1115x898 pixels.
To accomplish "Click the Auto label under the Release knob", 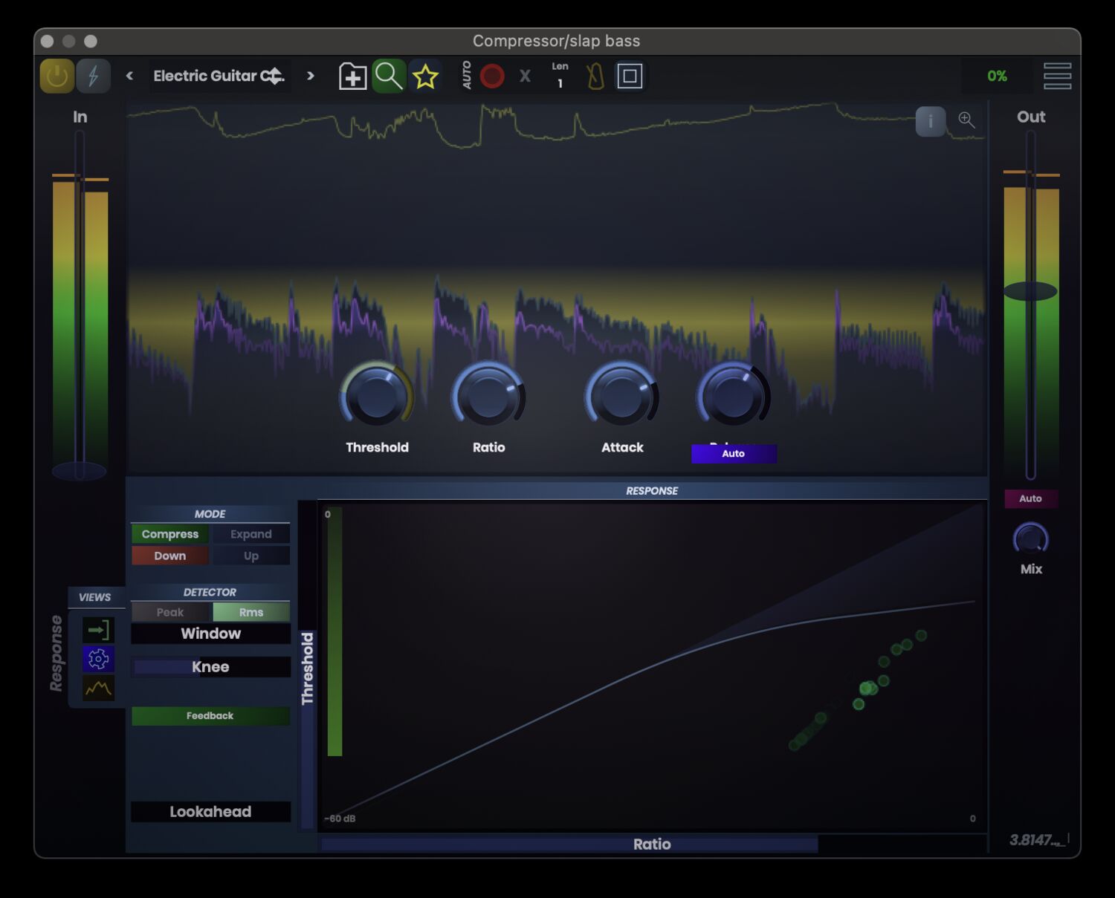I will [734, 453].
